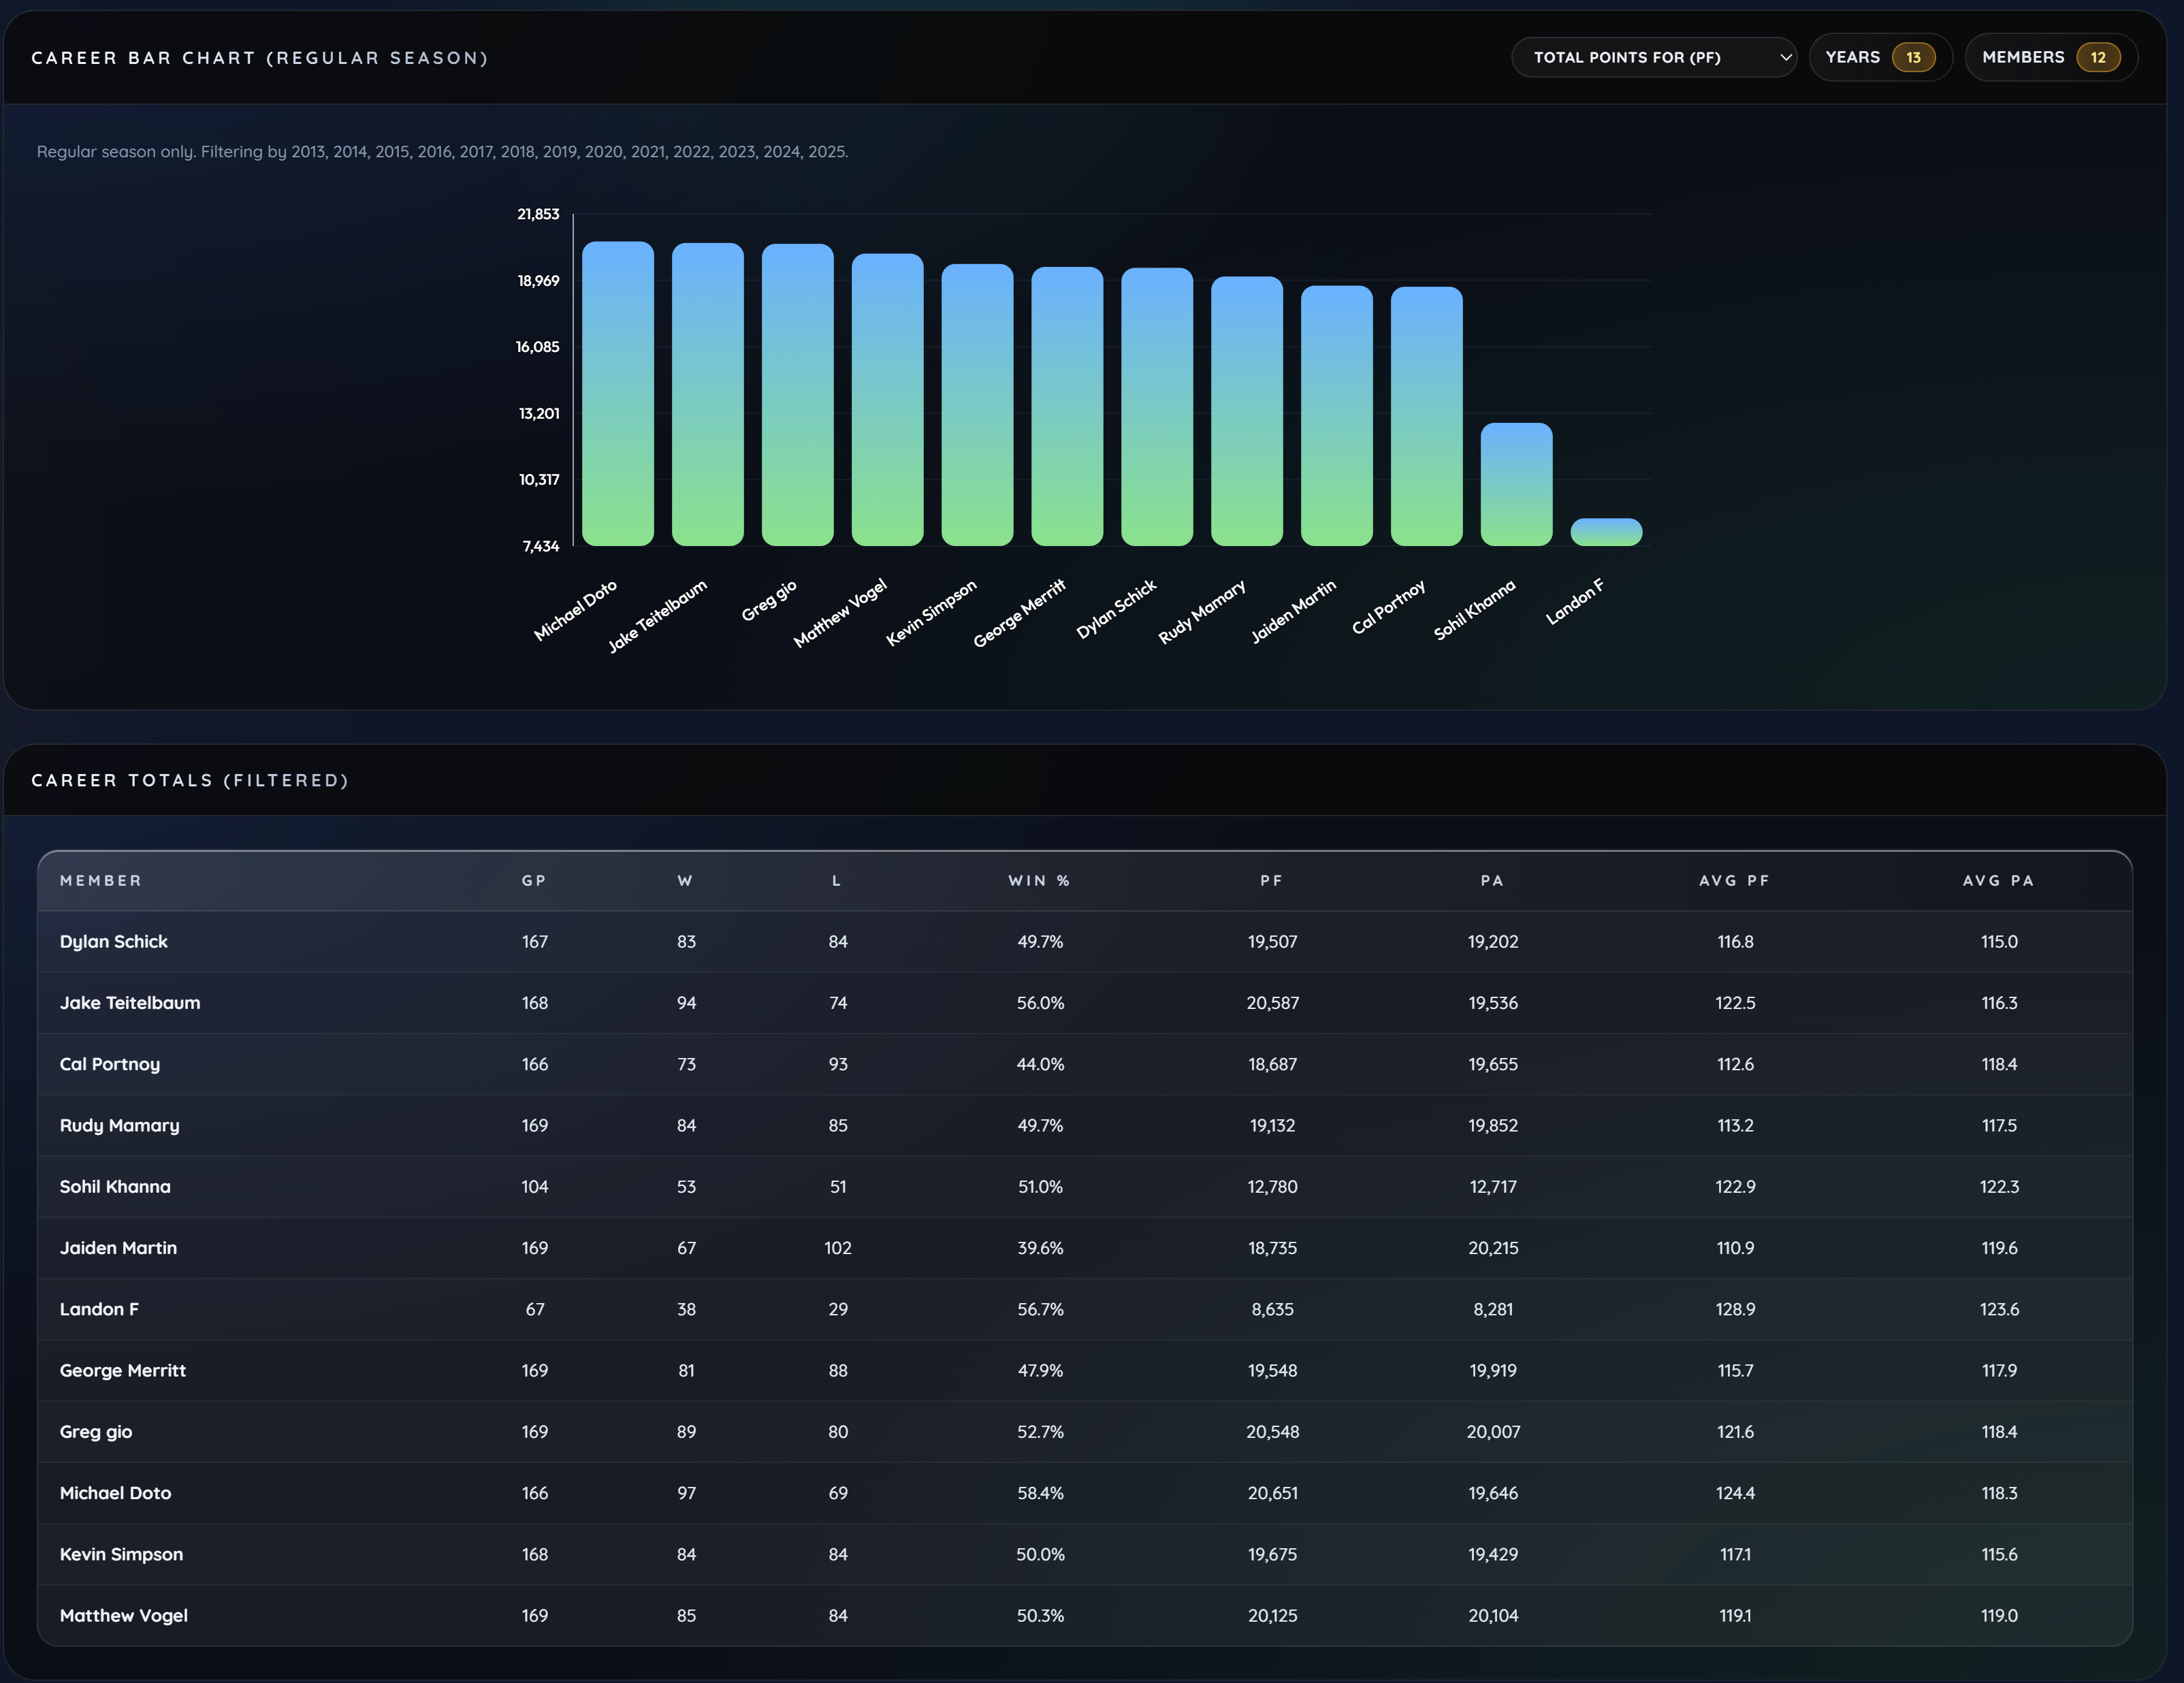The height and width of the screenshot is (1683, 2184).
Task: Sort table by WIN % column header
Action: (x=1039, y=880)
